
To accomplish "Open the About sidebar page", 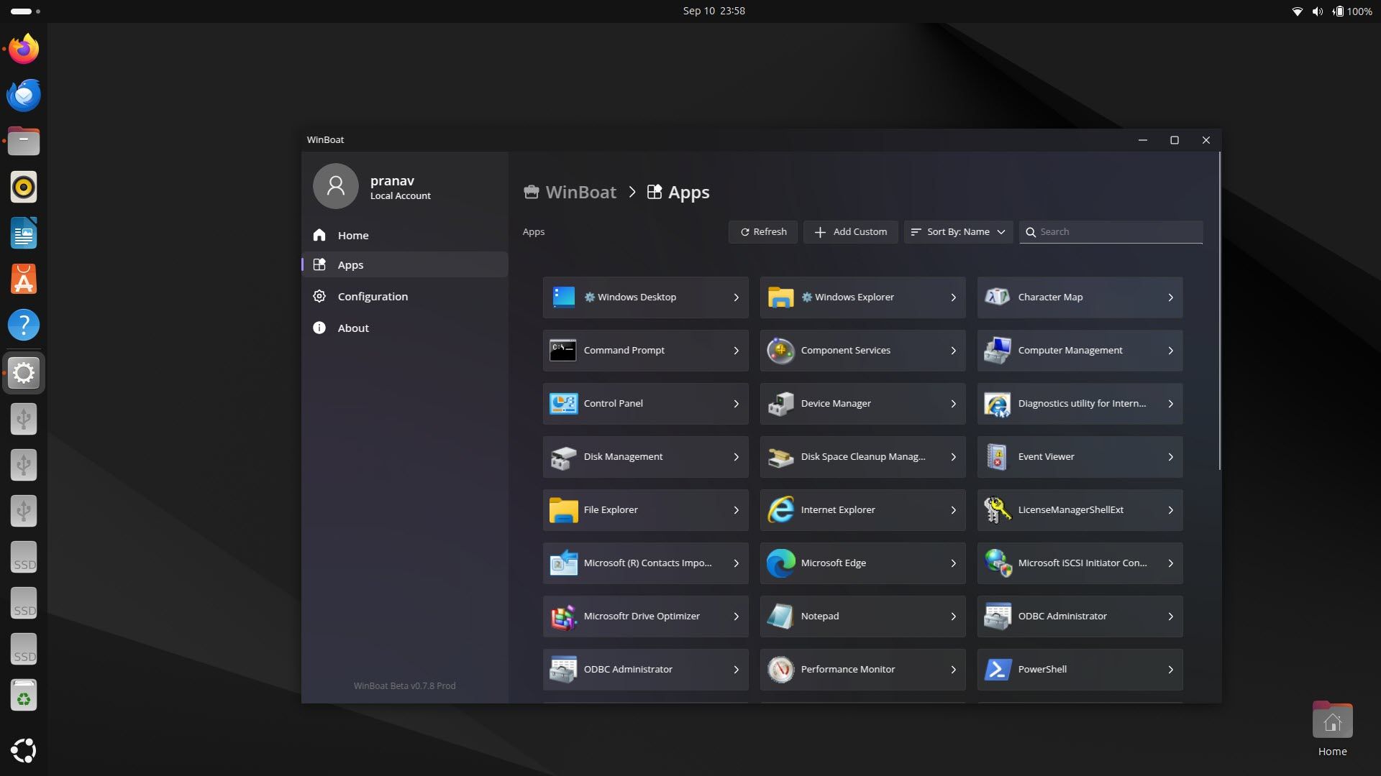I will [x=353, y=328].
